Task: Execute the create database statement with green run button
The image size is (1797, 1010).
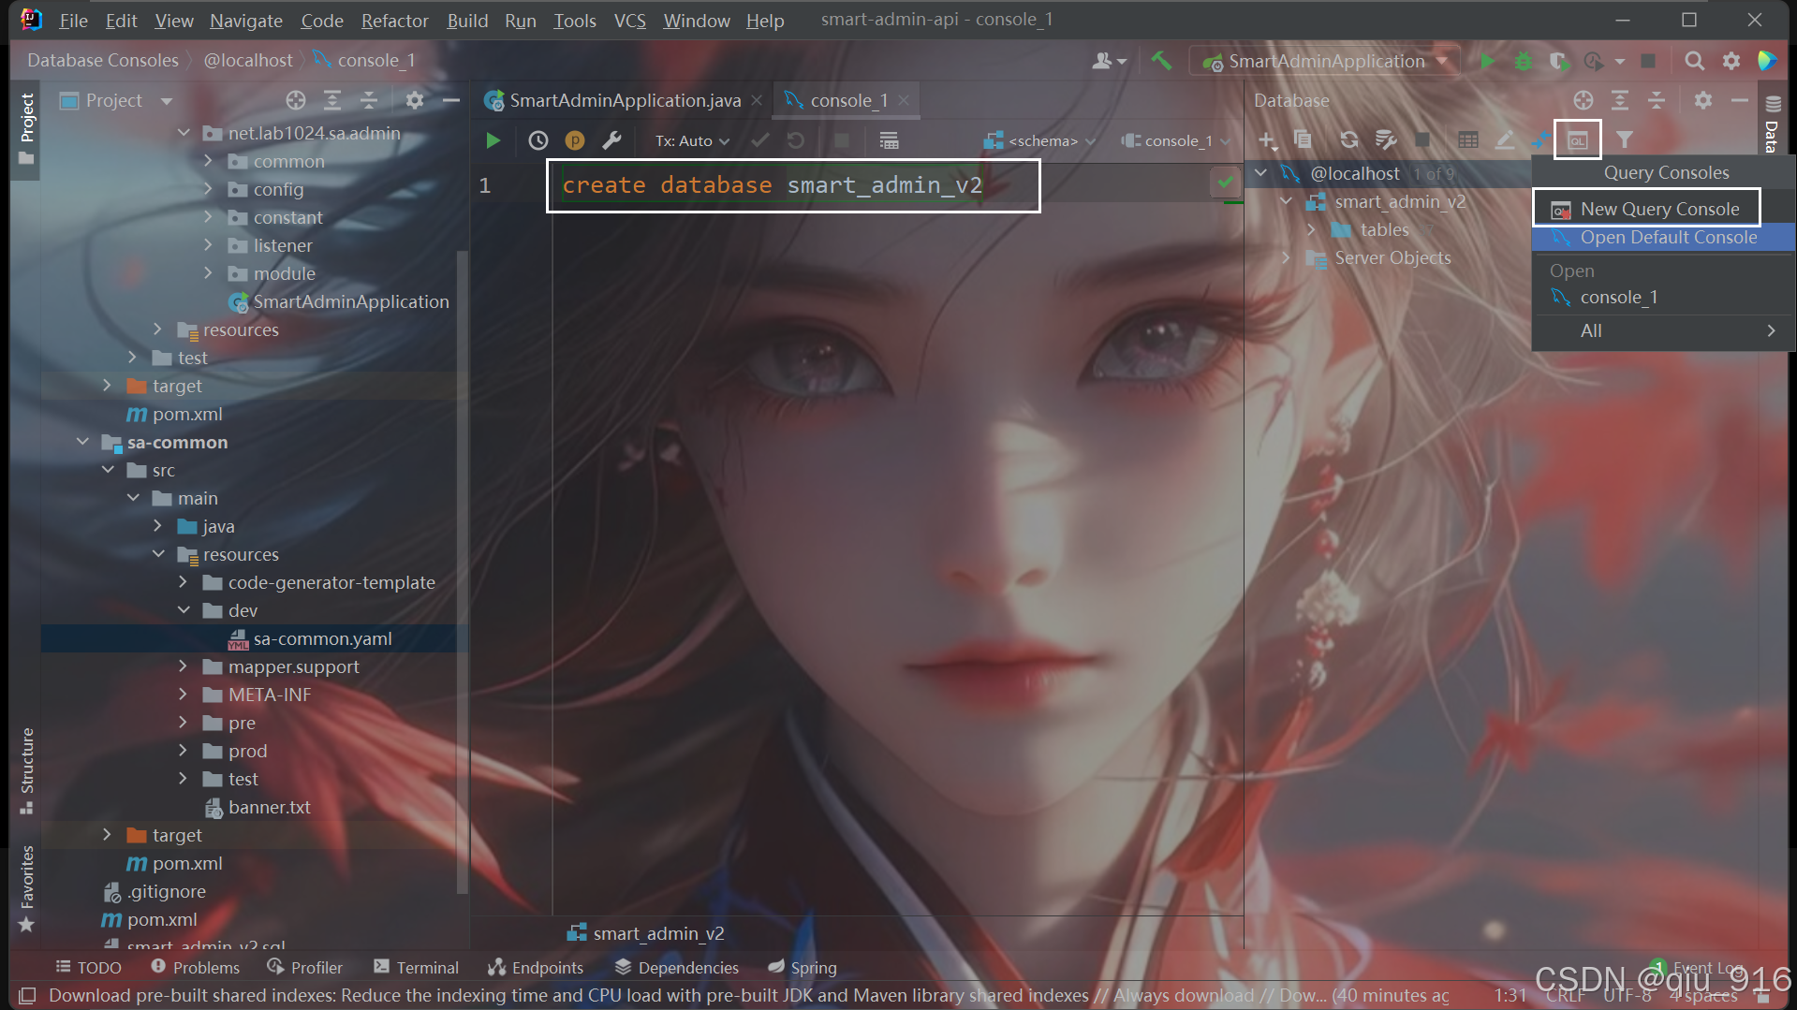Action: point(493,140)
